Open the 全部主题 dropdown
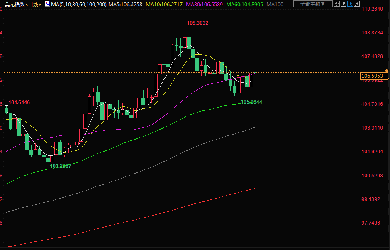The width and height of the screenshot is (390, 250). (312, 4)
